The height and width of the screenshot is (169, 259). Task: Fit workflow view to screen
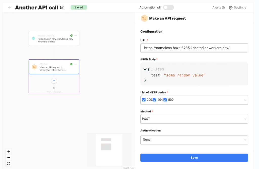[x=9, y=164]
